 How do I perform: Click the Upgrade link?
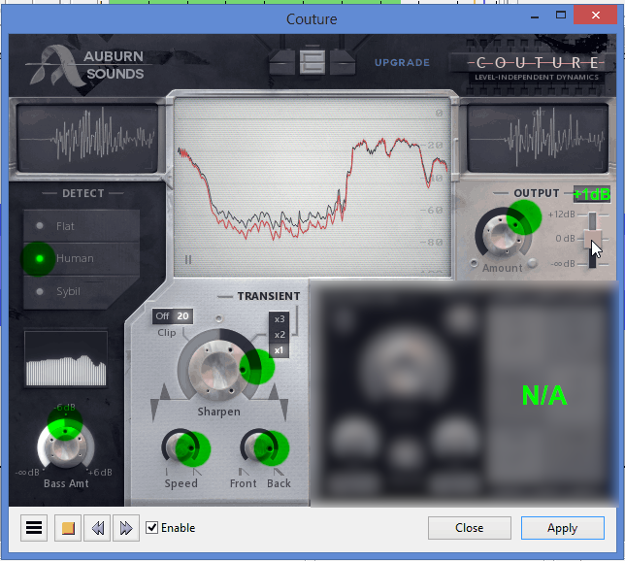pyautogui.click(x=402, y=63)
